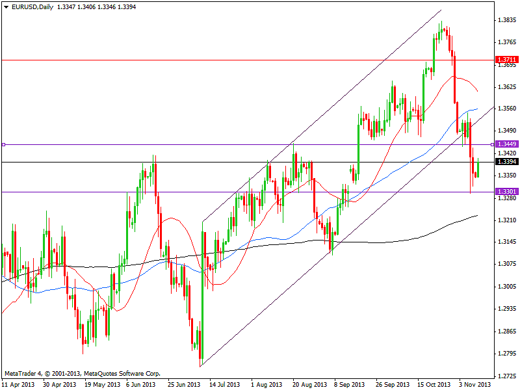Select the purple 1.3449 price label
This screenshot has height=390, width=520.
(x=506, y=144)
